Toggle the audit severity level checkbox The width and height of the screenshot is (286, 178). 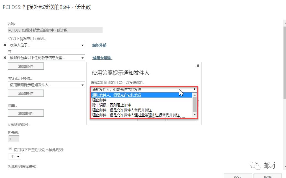10,150
